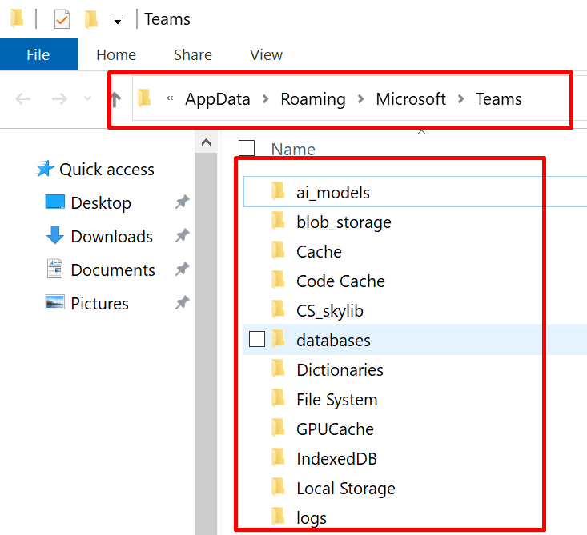Click the CS_skylib folder icon
Image resolution: width=587 pixels, height=535 pixels.
(278, 309)
